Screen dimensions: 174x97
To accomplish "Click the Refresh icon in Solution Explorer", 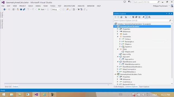I will (x=133, y=17).
